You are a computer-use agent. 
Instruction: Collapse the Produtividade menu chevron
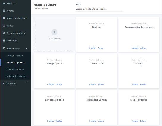tap(27, 49)
